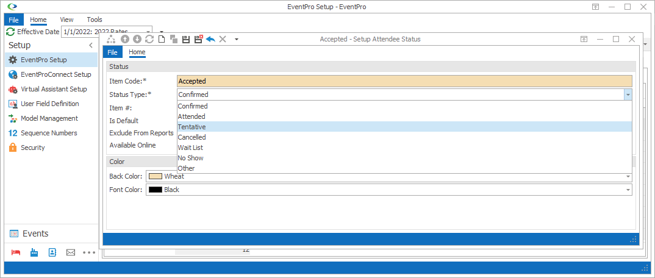
Task: Select the Home tab in the main window
Action: 38,20
